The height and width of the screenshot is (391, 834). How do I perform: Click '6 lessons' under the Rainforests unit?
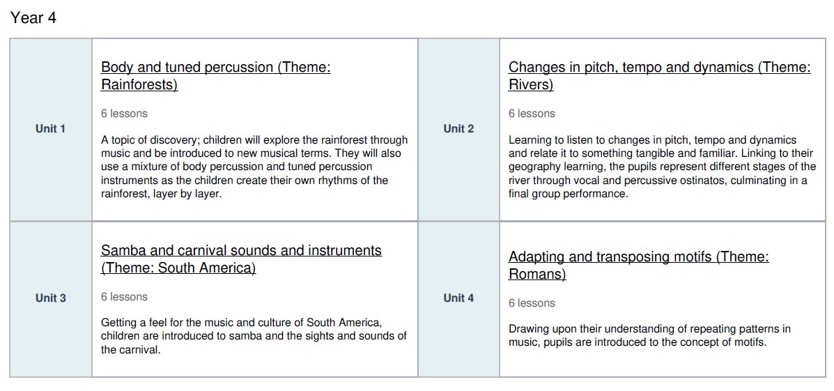(x=124, y=114)
